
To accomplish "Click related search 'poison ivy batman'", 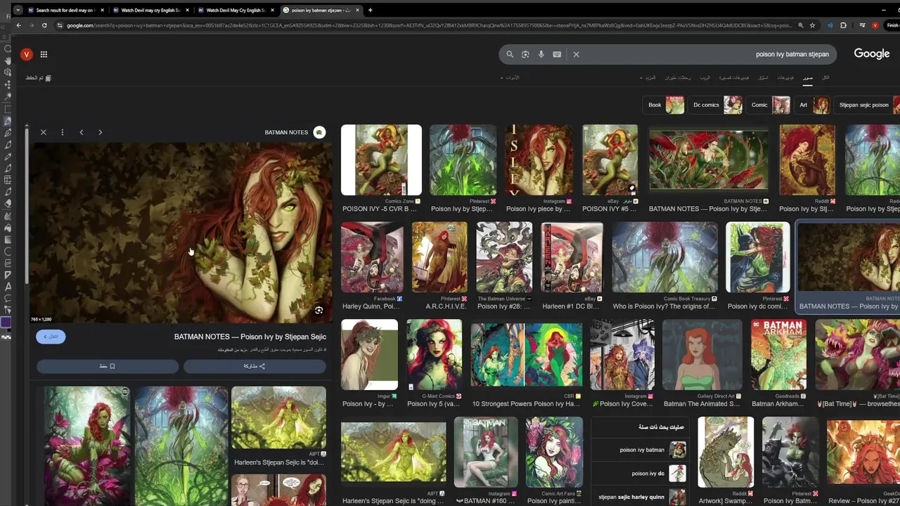I will (x=640, y=450).
